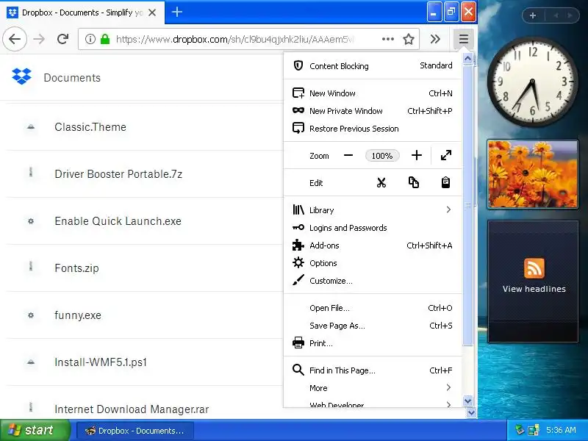The width and height of the screenshot is (588, 441).
Task: Close the hamburger application menu button
Action: (x=464, y=39)
